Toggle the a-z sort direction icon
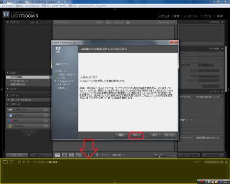Image resolution: width=230 pixels, height=184 pixels. click(97, 155)
